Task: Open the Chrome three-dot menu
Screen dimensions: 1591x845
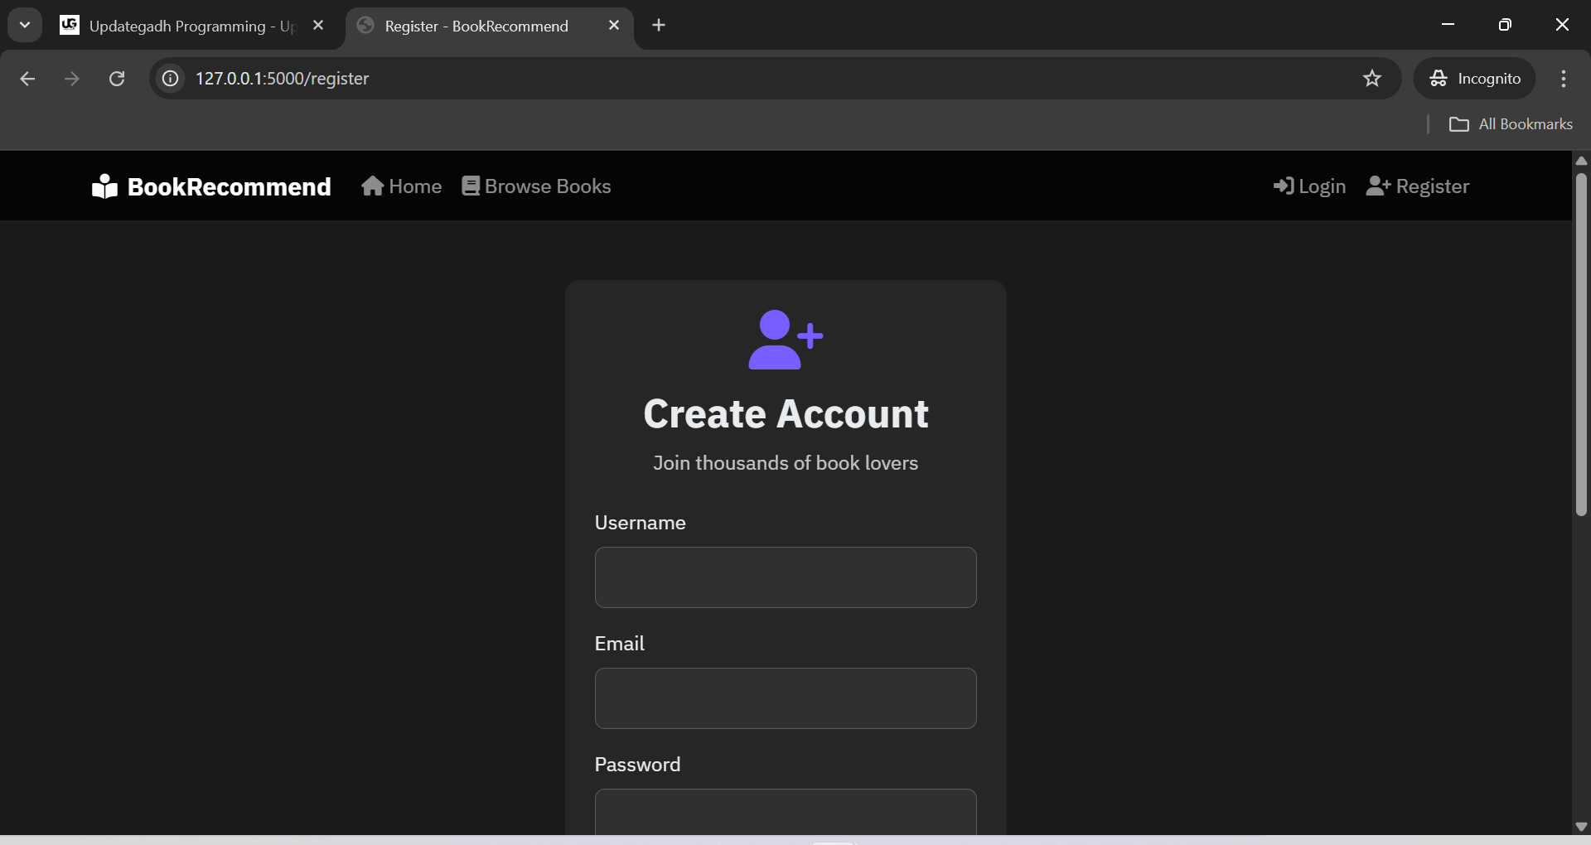Action: point(1563,79)
